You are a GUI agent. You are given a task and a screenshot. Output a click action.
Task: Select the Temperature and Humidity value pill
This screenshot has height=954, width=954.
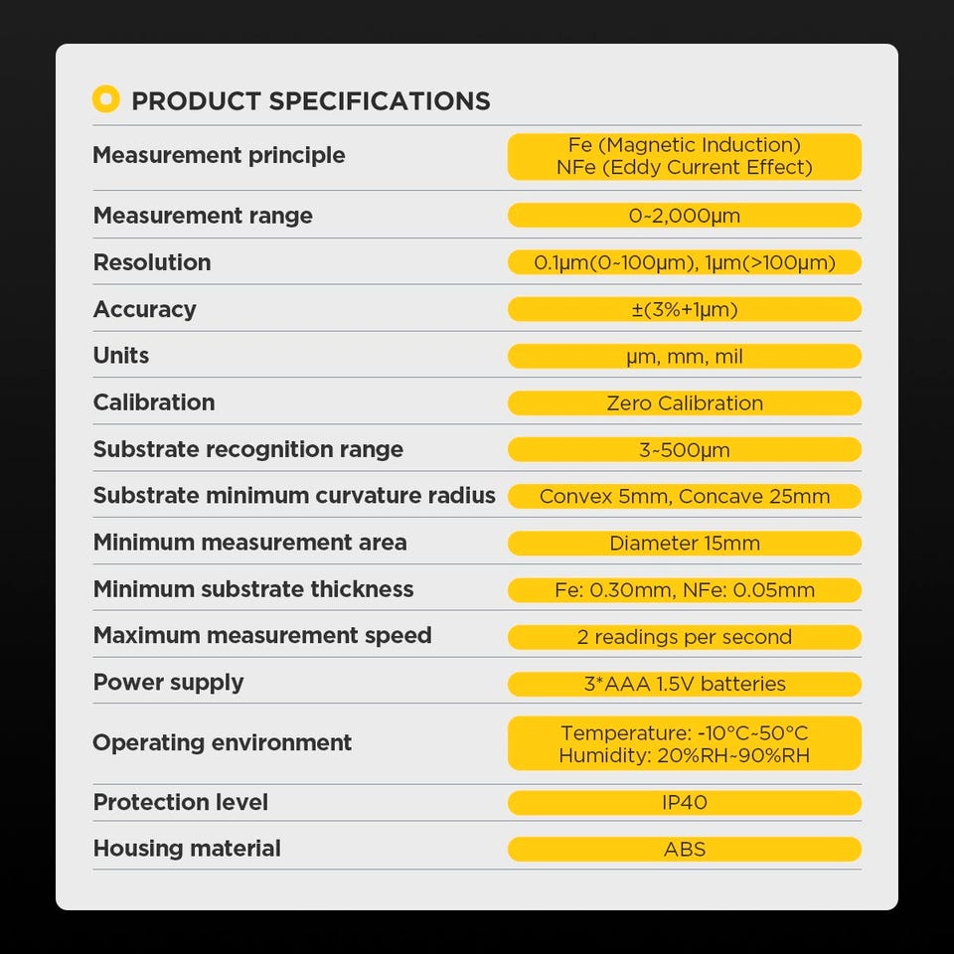click(x=685, y=743)
